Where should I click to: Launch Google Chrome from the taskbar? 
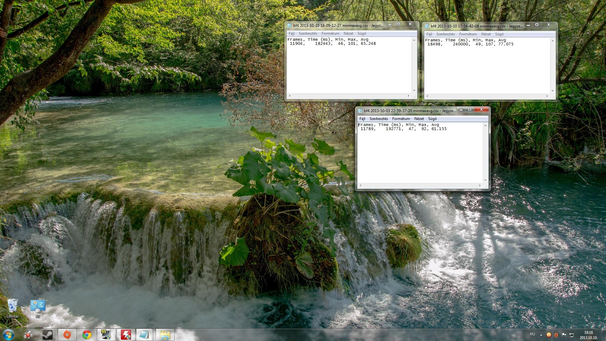click(x=87, y=335)
